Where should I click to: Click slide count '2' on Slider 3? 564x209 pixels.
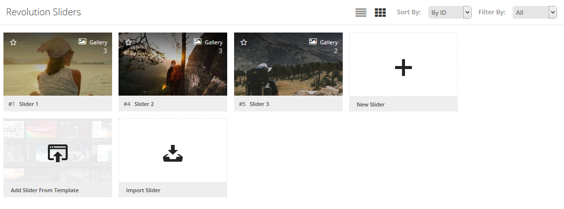[336, 51]
